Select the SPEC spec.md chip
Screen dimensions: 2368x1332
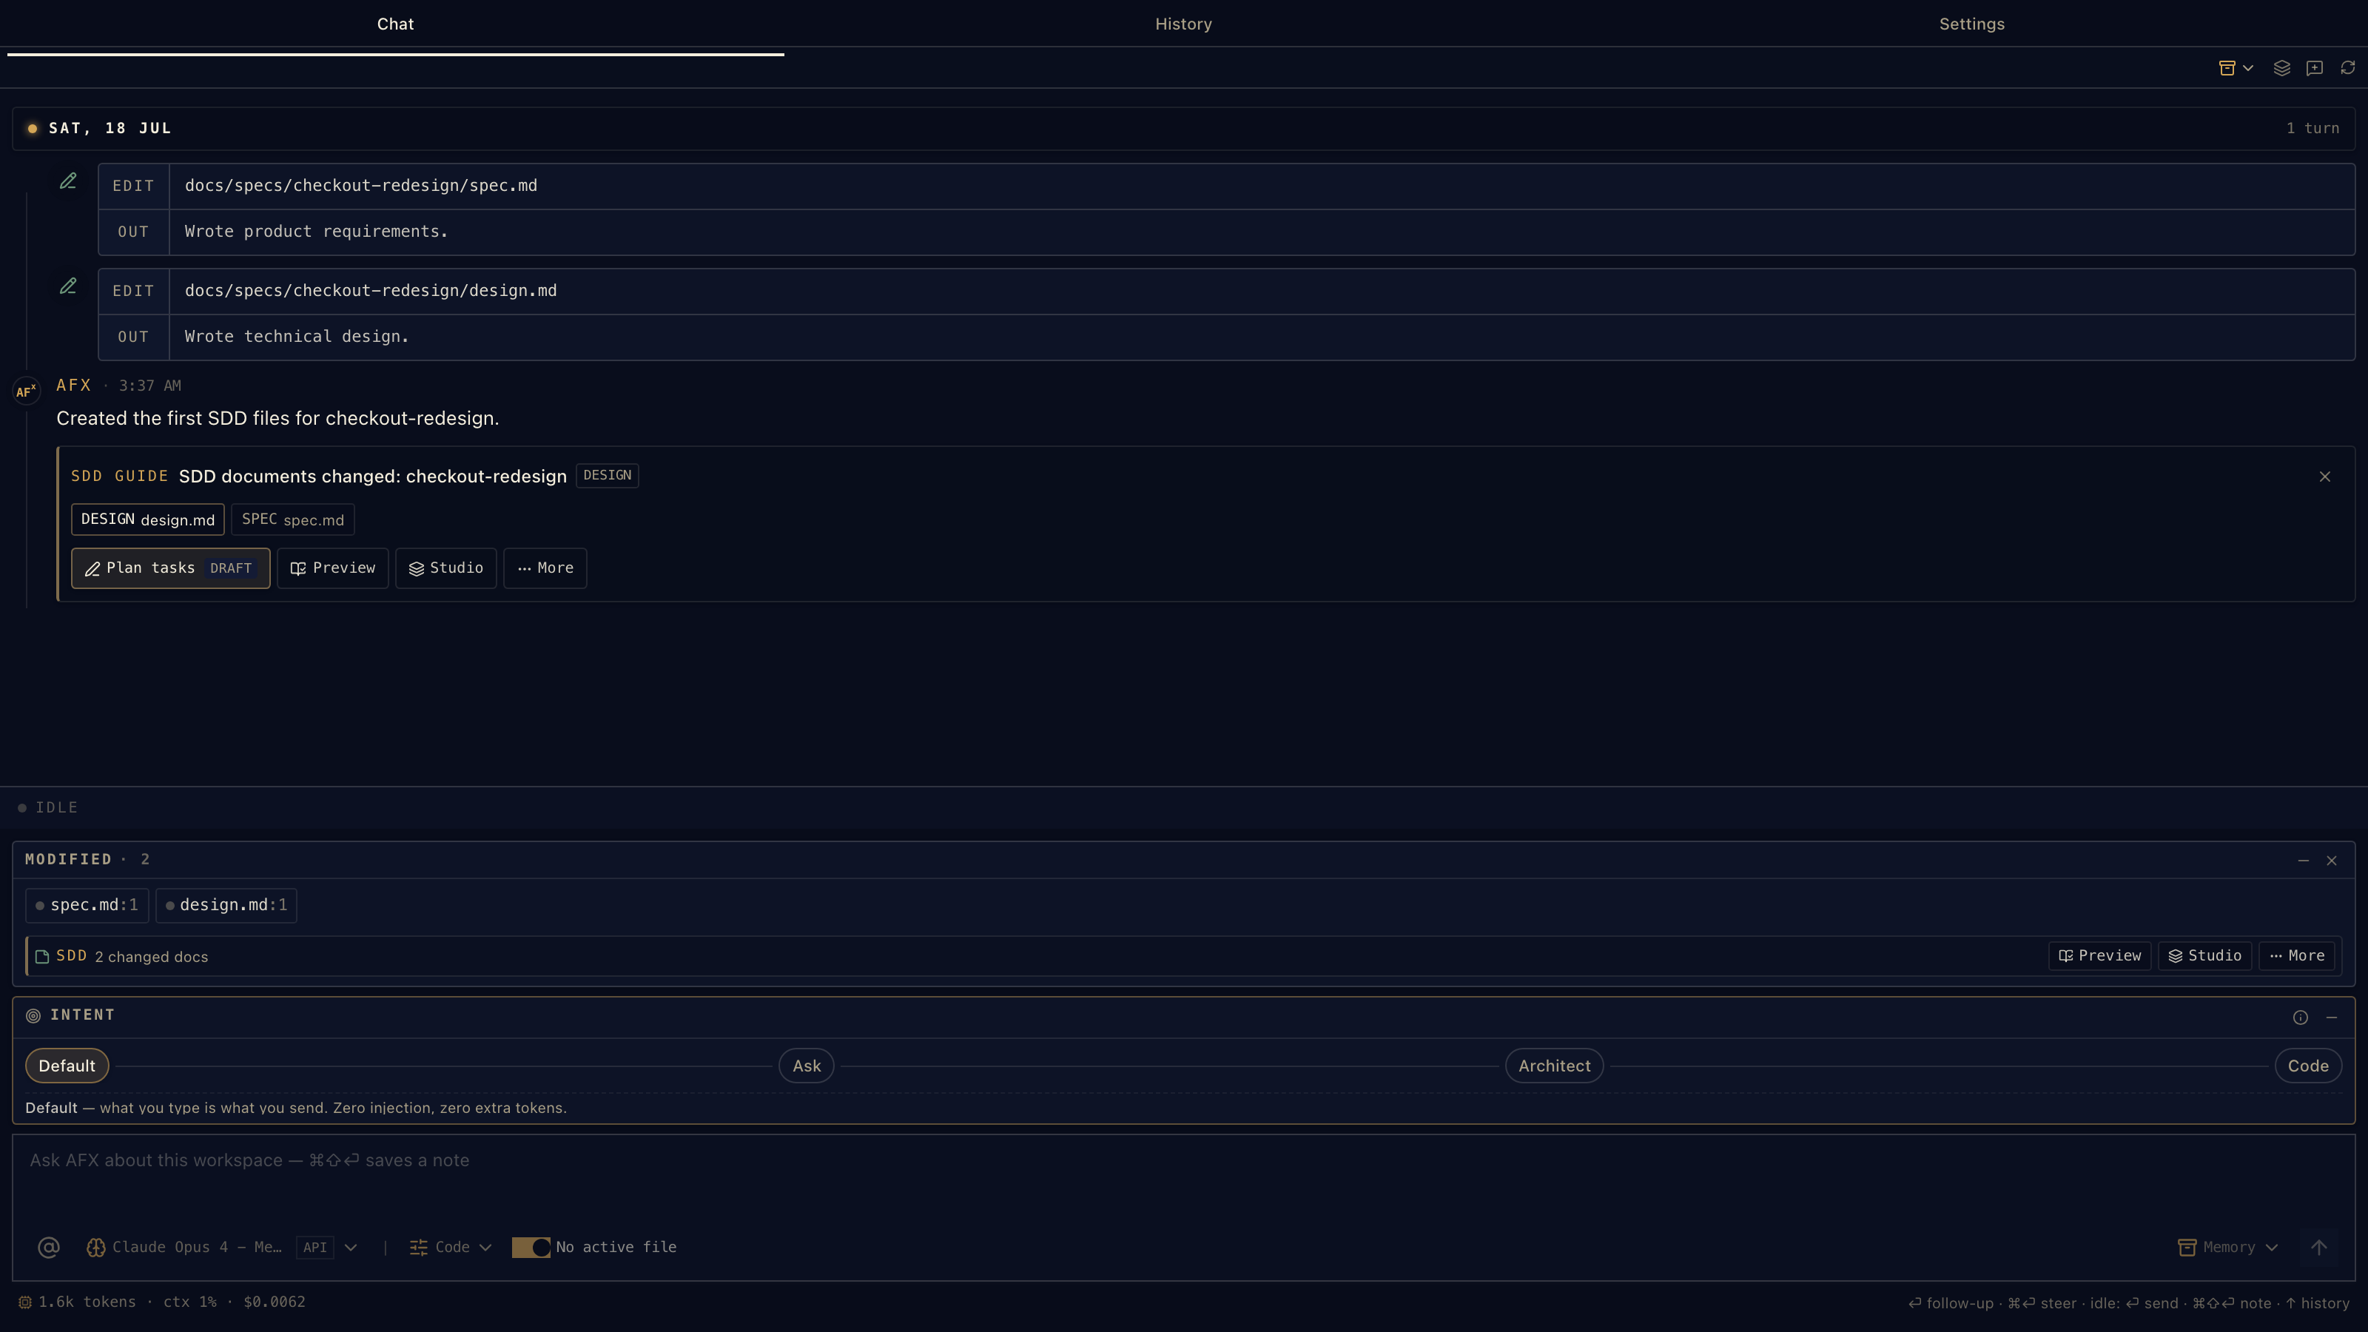(x=292, y=519)
